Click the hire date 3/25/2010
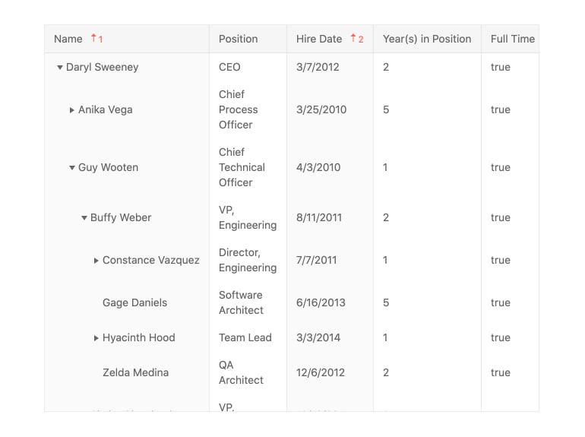Viewport: 585px width, 437px height. click(x=321, y=109)
